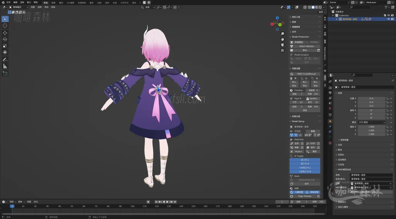Open the texture checker properties tab icon
396x219 pixels.
point(330,143)
